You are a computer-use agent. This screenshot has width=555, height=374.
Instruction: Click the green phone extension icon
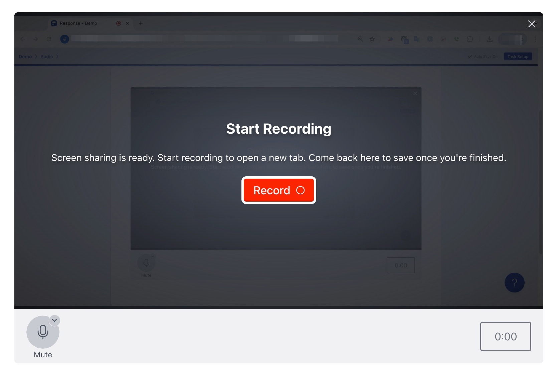456,39
